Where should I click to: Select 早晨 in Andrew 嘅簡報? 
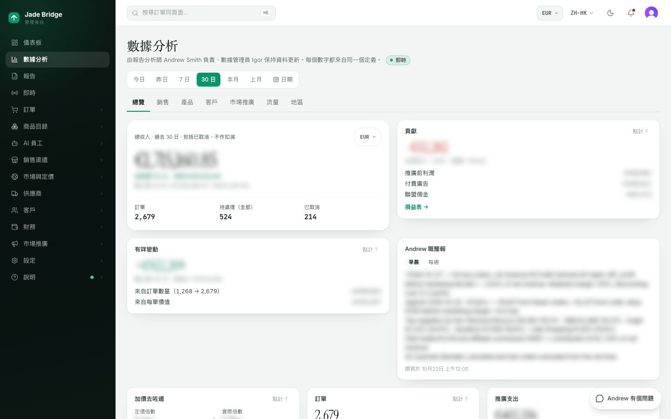coord(414,262)
